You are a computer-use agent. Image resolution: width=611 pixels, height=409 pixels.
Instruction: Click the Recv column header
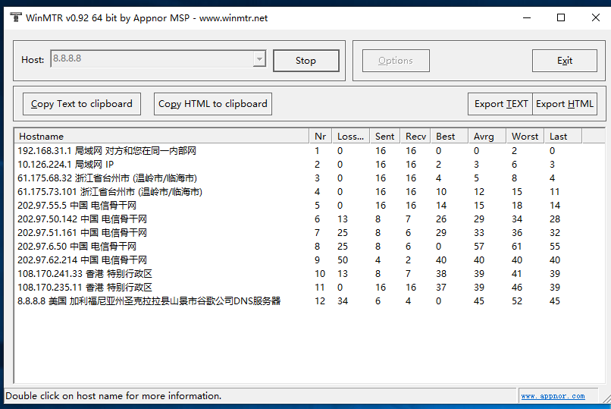415,137
